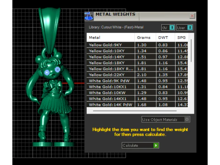Close the Metal Weights dialog
This screenshot has width=220, height=165.
pyautogui.click(x=192, y=16)
